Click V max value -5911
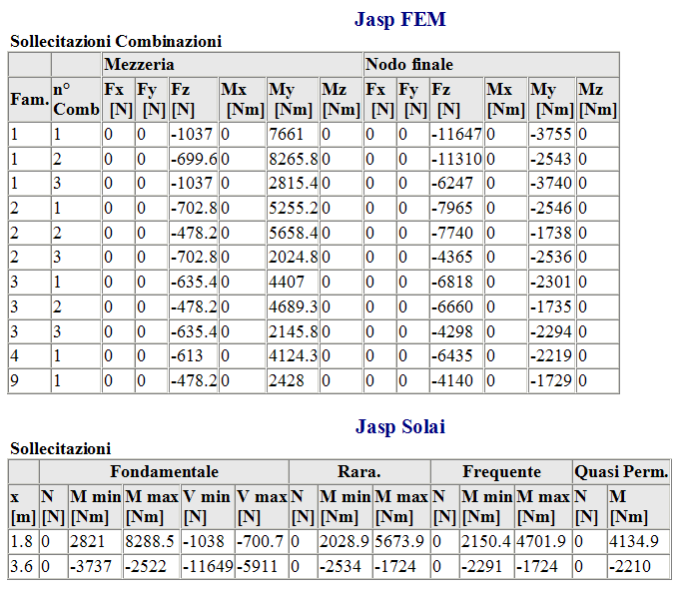The height and width of the screenshot is (593, 682). click(257, 566)
